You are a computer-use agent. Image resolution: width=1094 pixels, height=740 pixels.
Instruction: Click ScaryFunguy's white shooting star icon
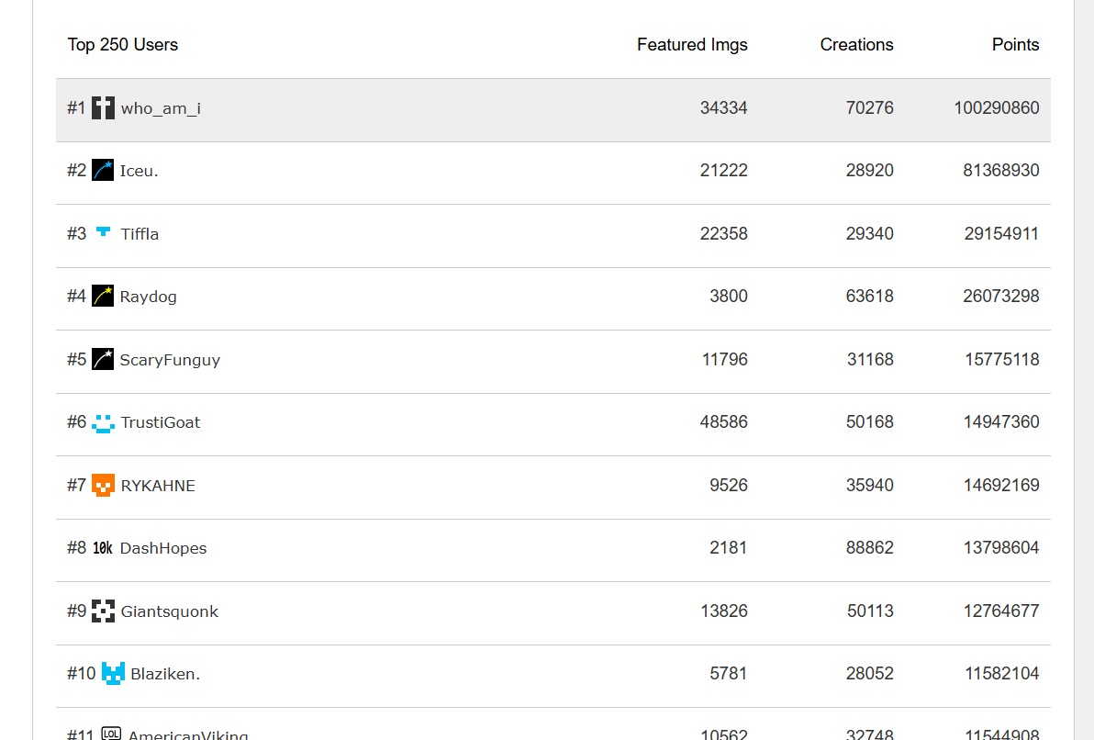103,359
